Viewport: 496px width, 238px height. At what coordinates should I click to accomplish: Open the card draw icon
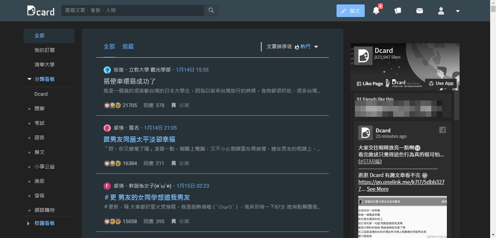pyautogui.click(x=398, y=11)
